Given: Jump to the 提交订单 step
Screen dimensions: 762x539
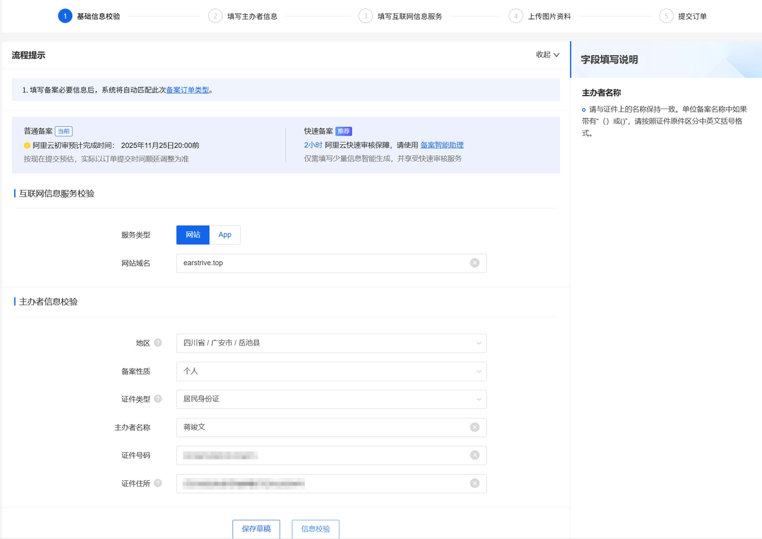Looking at the screenshot, I should pos(690,16).
